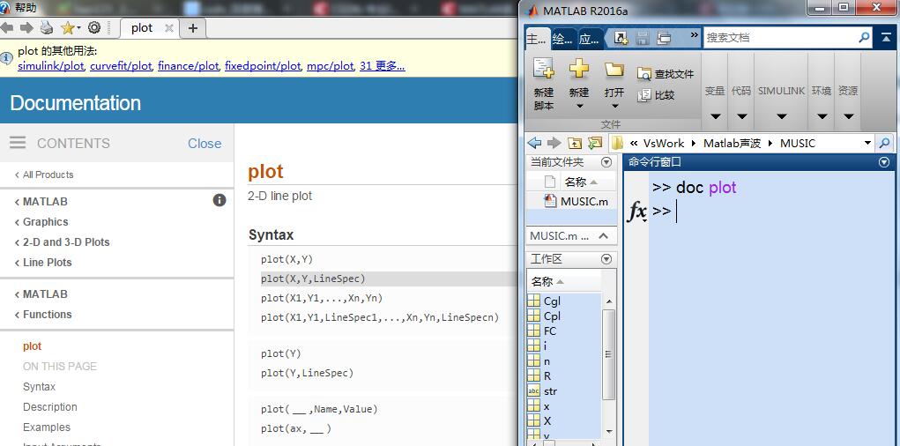Jump to Description section

[50, 407]
